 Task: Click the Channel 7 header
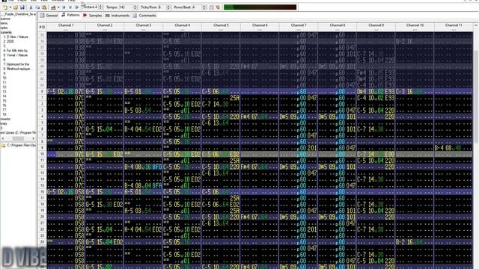click(299, 27)
